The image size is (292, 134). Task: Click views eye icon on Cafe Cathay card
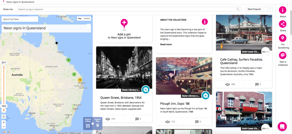click(227, 84)
